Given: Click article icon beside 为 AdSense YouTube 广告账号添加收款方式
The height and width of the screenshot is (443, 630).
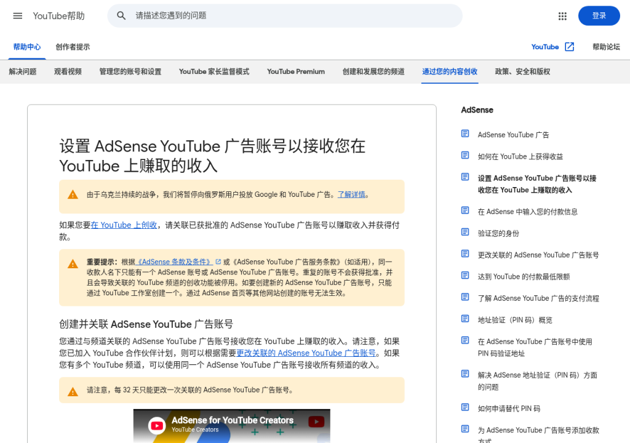Looking at the screenshot, I should pyautogui.click(x=465, y=429).
